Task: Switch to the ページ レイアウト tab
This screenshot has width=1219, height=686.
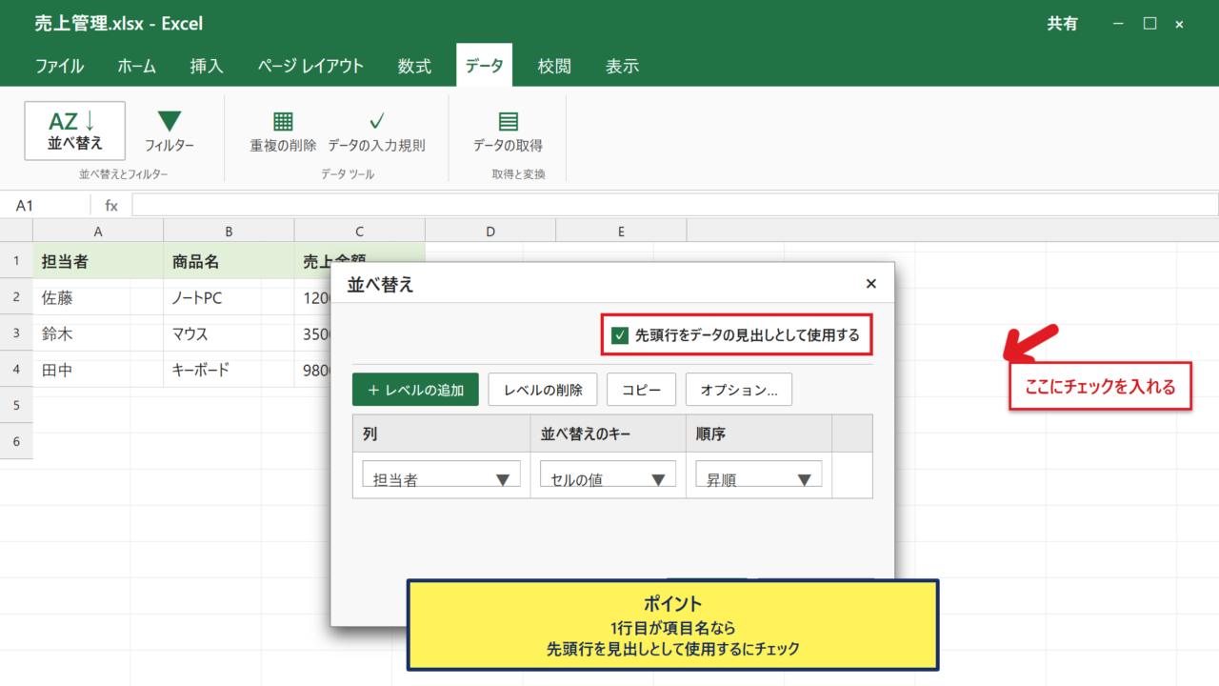Action: [310, 66]
